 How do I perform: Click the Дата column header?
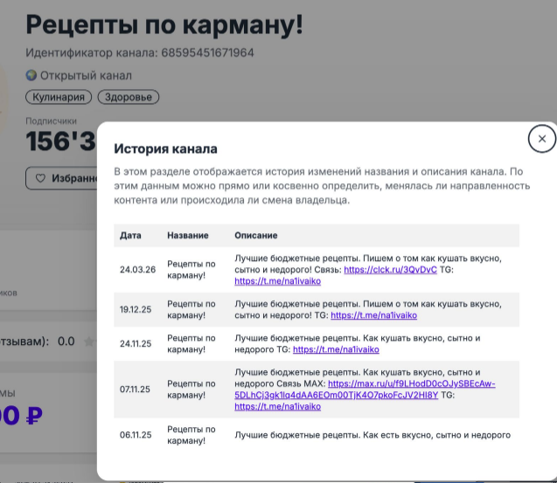tap(130, 236)
